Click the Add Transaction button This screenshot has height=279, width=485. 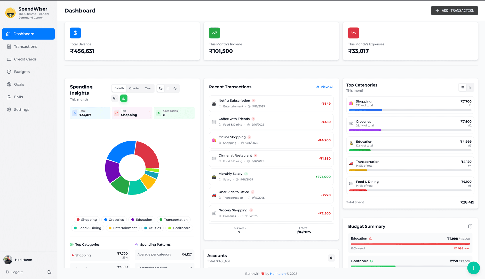click(454, 11)
